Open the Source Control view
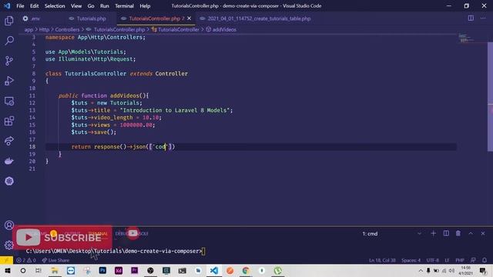The width and height of the screenshot is (493, 277). pos(9,61)
